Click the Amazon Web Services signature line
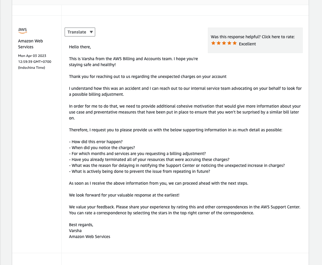This screenshot has height=265, width=322. 90,237
